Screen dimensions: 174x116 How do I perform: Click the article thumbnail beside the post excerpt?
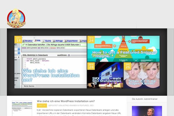[22, 108]
